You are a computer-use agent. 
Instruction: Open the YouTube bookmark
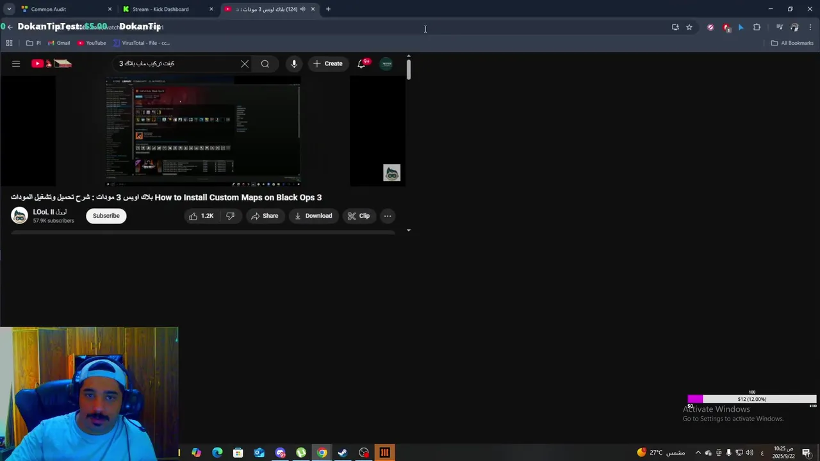92,43
